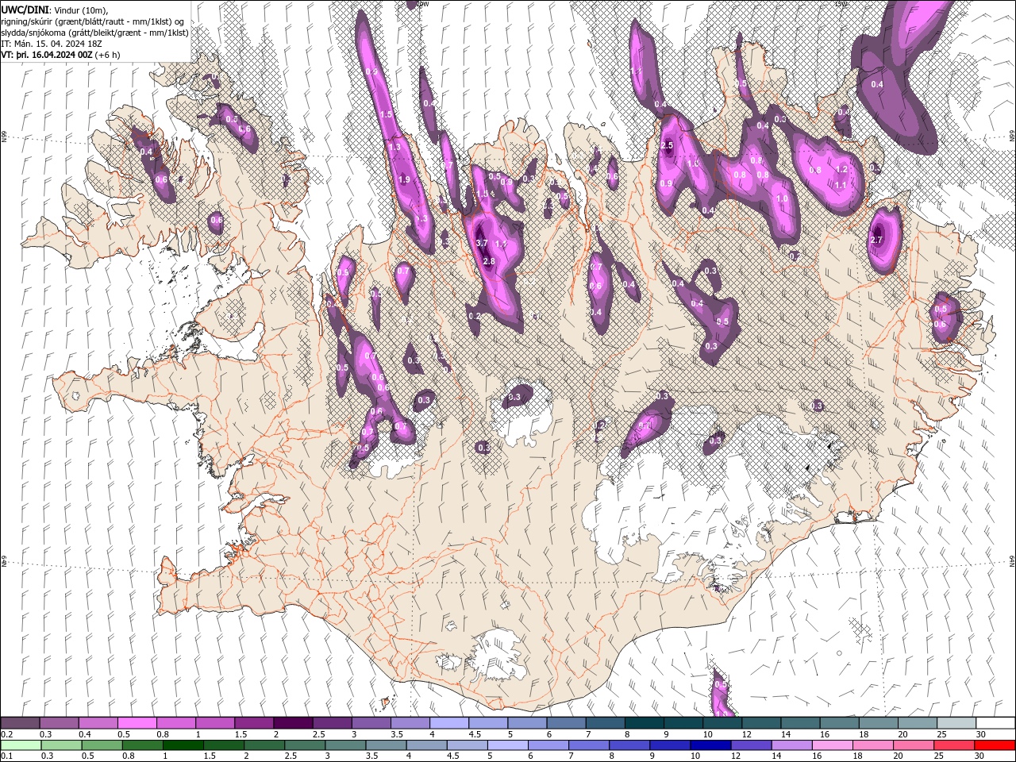Click the 2.5 snowfall value on the northern map

click(x=667, y=146)
